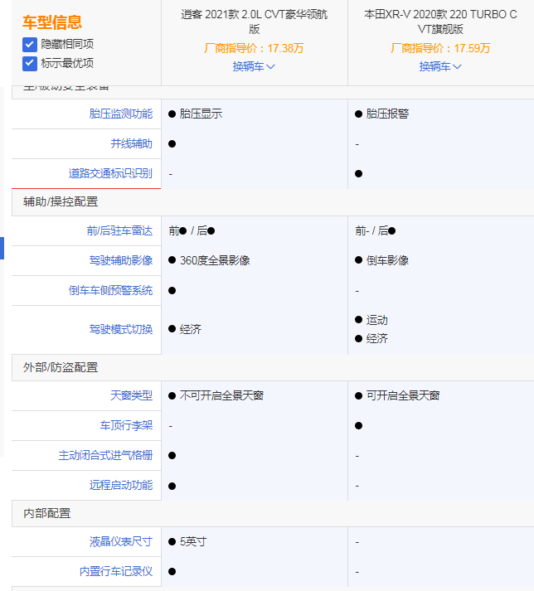
Task: Open the 胎压监测功能 parameter link
Action: 121,114
